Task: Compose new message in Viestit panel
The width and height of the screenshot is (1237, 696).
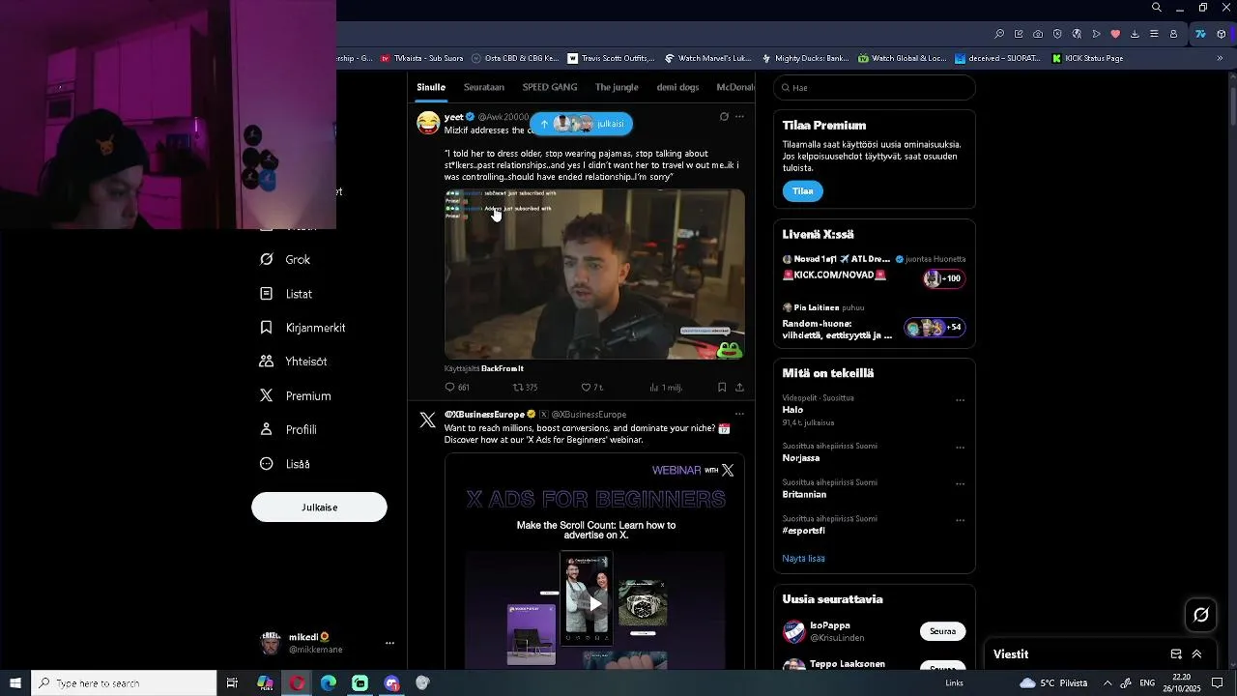Action: coord(1176,654)
